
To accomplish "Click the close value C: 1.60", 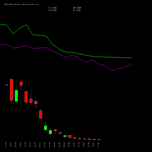I will 53,8.
